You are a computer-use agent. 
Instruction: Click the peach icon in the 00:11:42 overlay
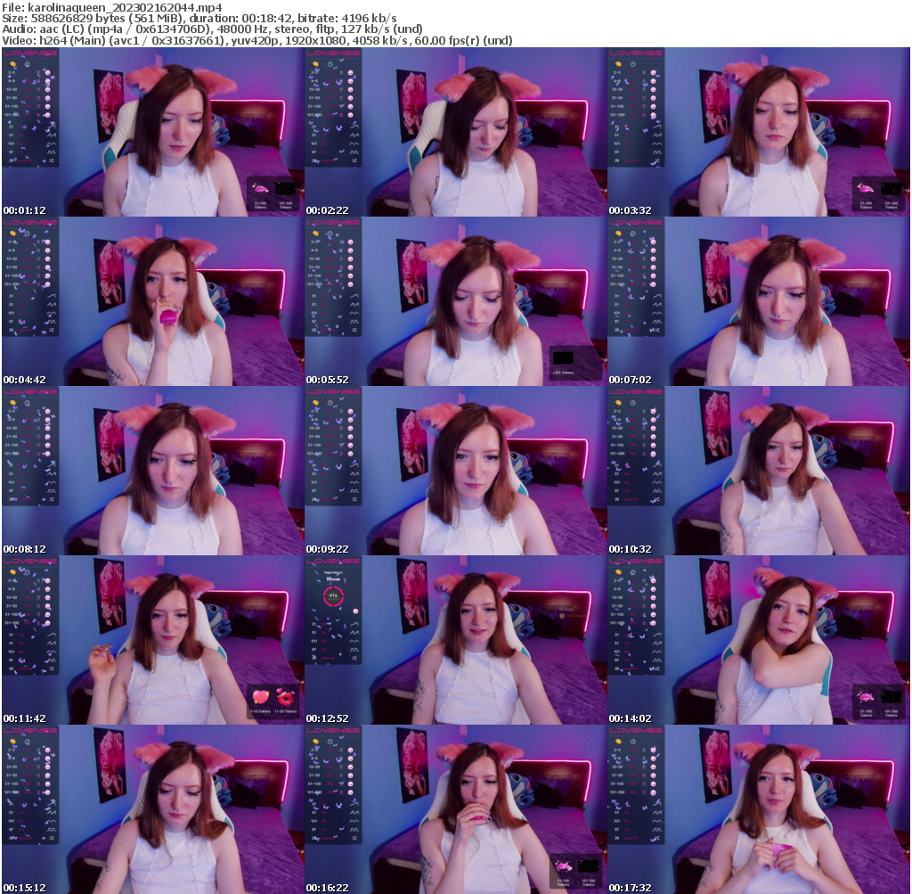pyautogui.click(x=260, y=696)
